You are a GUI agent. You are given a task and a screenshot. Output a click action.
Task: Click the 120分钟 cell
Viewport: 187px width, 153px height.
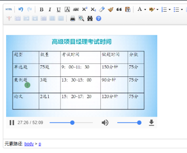114,101
